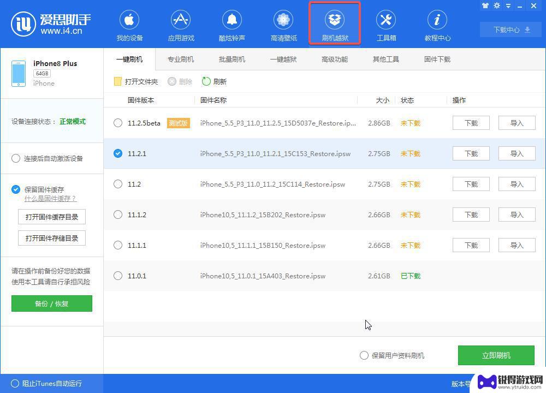Click the 打开文件夹 open folder button
This screenshot has width=546, height=393.
(136, 81)
